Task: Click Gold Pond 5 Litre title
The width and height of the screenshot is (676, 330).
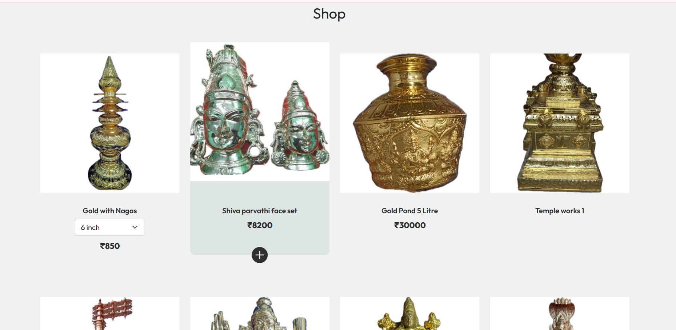Action: click(410, 211)
